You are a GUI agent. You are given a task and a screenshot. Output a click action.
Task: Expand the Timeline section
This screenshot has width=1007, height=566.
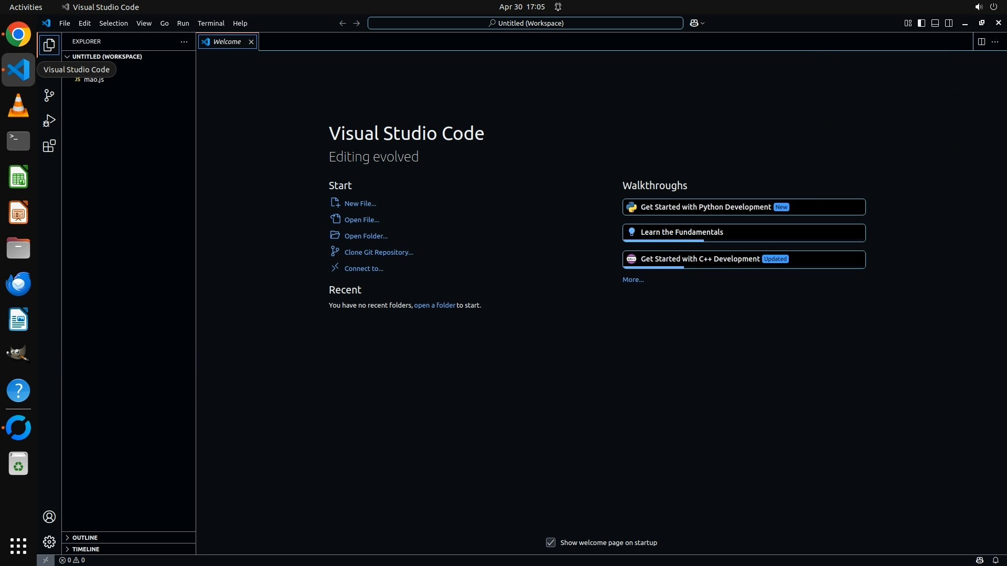(85, 549)
